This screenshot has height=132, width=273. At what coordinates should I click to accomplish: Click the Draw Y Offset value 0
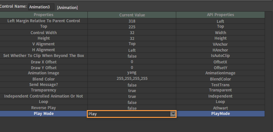[132, 68]
